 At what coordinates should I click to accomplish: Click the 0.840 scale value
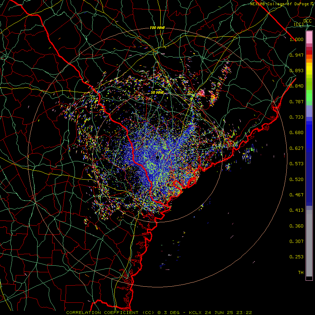pyautogui.click(x=296, y=86)
